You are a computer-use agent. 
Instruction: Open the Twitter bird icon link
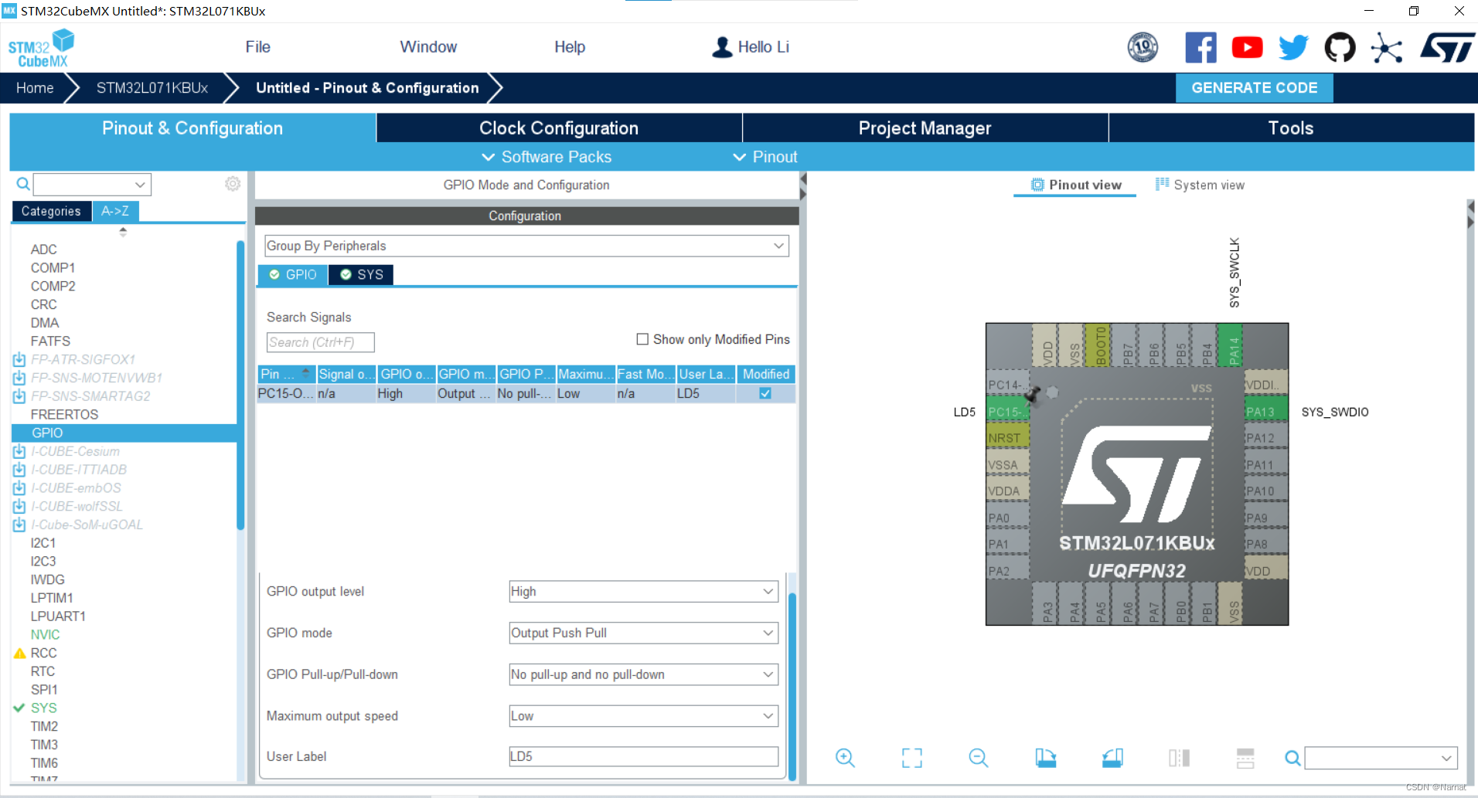1293,48
